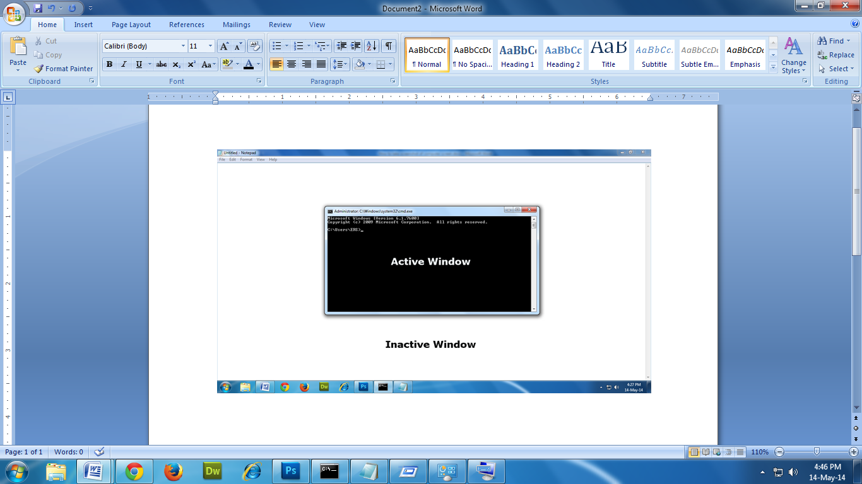Open the font size dropdown
The height and width of the screenshot is (484, 862).
[210, 46]
